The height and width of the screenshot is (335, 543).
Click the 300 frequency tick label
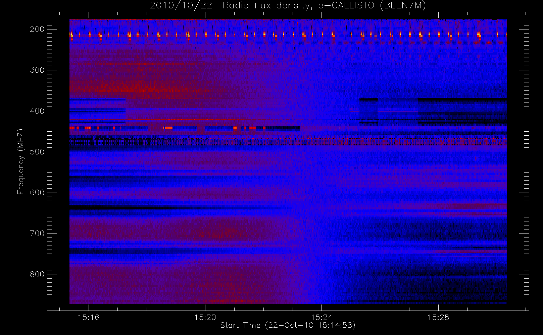click(x=37, y=70)
